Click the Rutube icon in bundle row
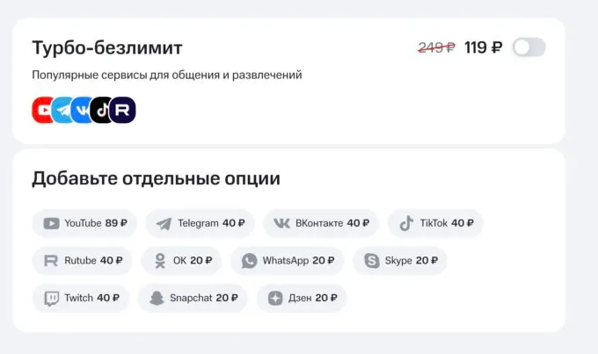The height and width of the screenshot is (354, 598). pyautogui.click(x=123, y=110)
